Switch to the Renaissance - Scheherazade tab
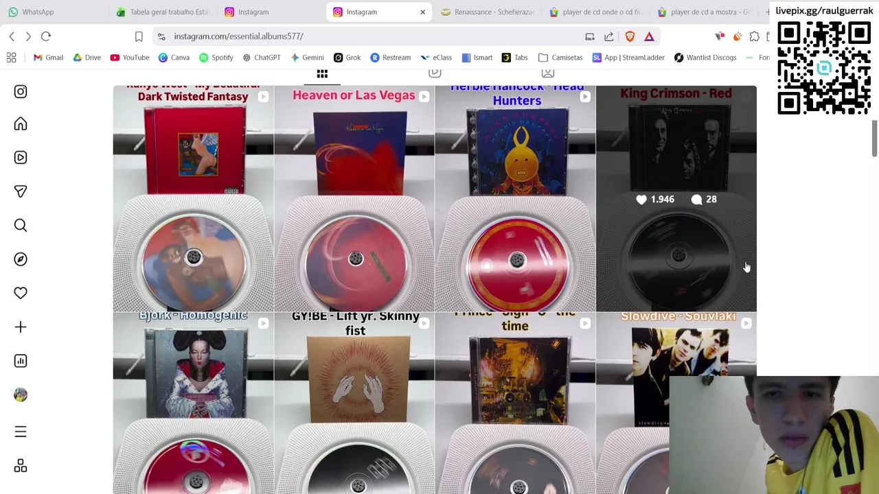879x494 pixels. (488, 12)
